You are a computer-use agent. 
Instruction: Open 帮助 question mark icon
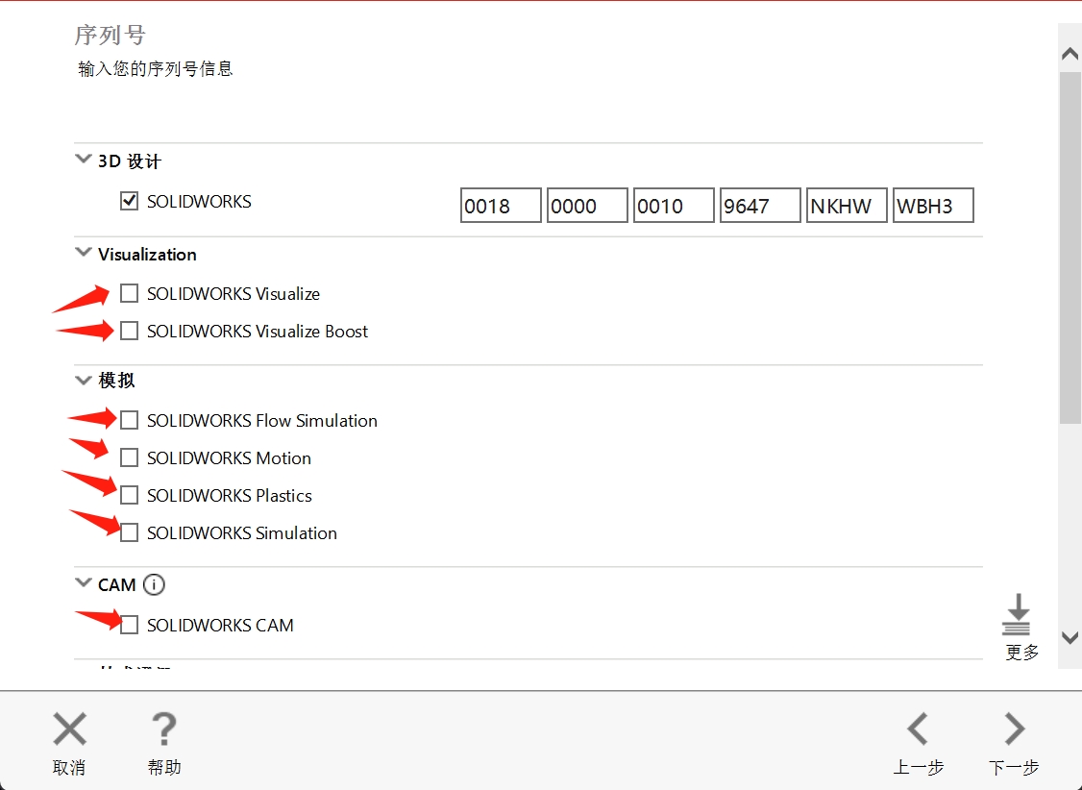tap(164, 729)
